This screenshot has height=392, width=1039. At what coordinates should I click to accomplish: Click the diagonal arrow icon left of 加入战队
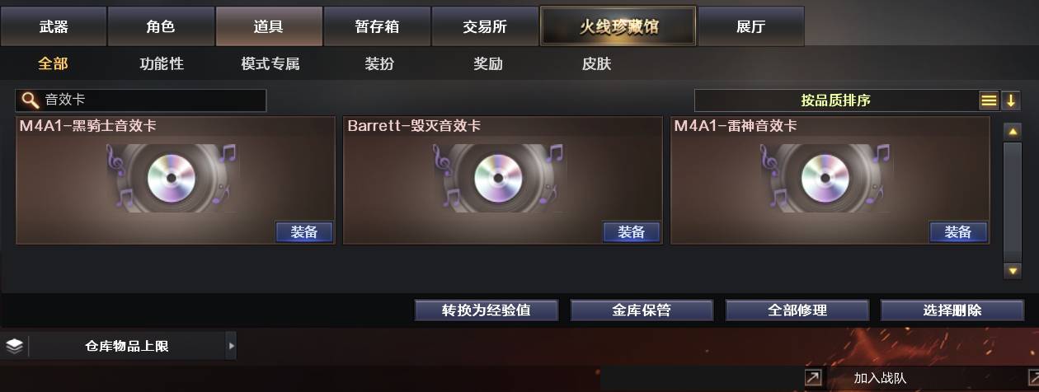(x=813, y=377)
